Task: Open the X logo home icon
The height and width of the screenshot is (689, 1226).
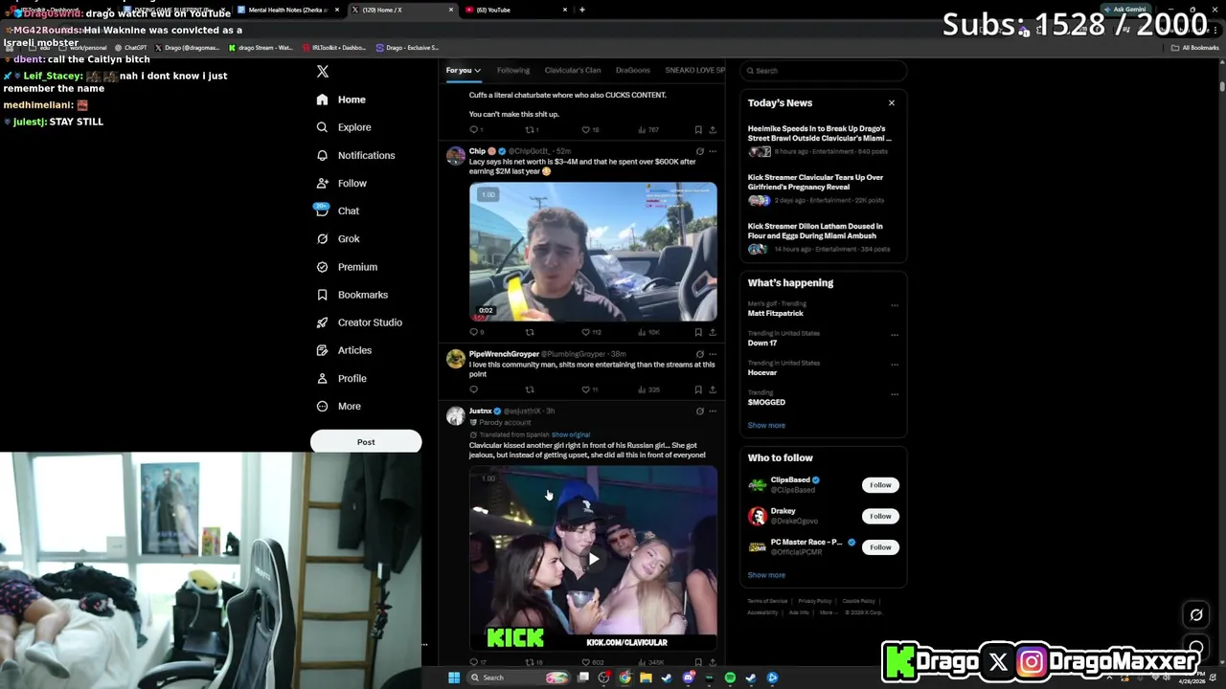Action: (323, 72)
